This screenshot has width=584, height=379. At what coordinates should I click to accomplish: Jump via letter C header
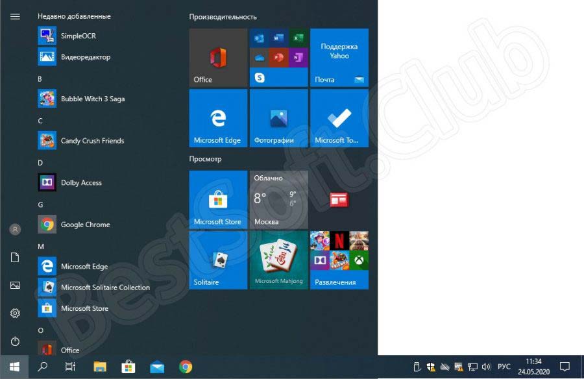click(x=40, y=121)
